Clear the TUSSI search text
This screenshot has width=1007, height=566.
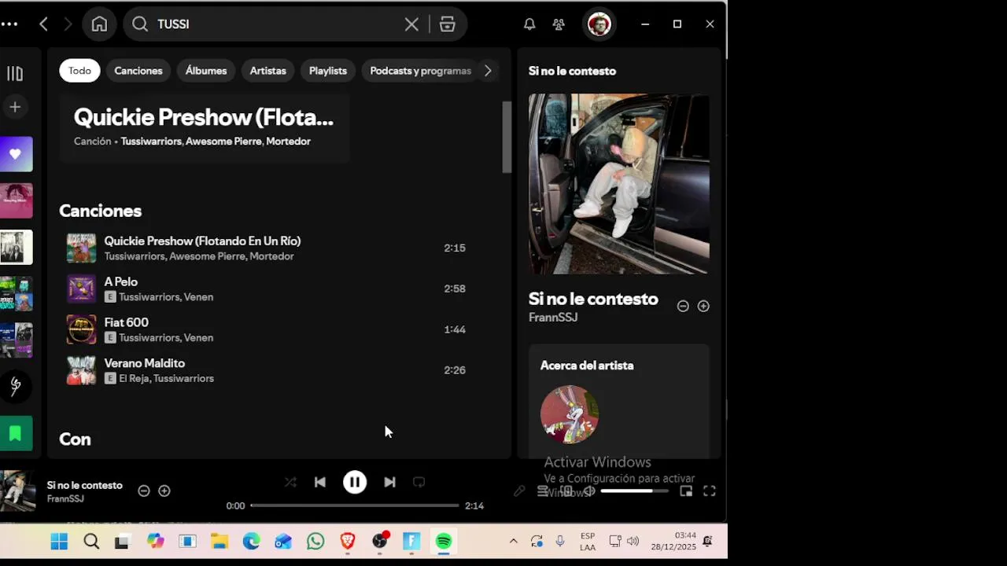coord(411,24)
